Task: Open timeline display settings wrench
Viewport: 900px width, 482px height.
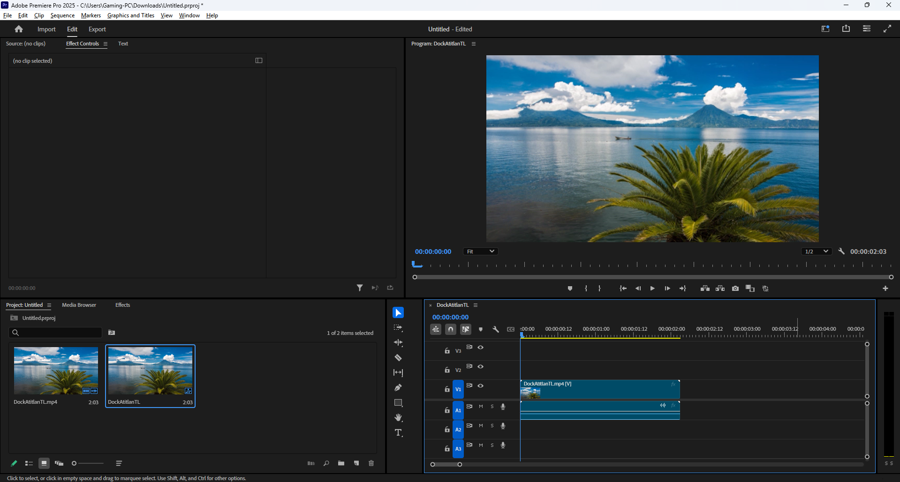Action: tap(496, 329)
